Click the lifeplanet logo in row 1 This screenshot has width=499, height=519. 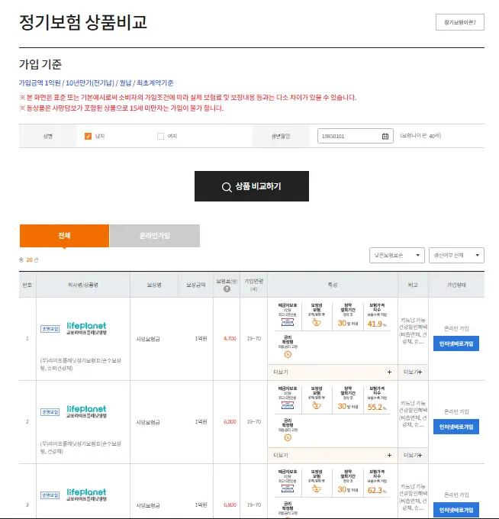click(x=86, y=328)
